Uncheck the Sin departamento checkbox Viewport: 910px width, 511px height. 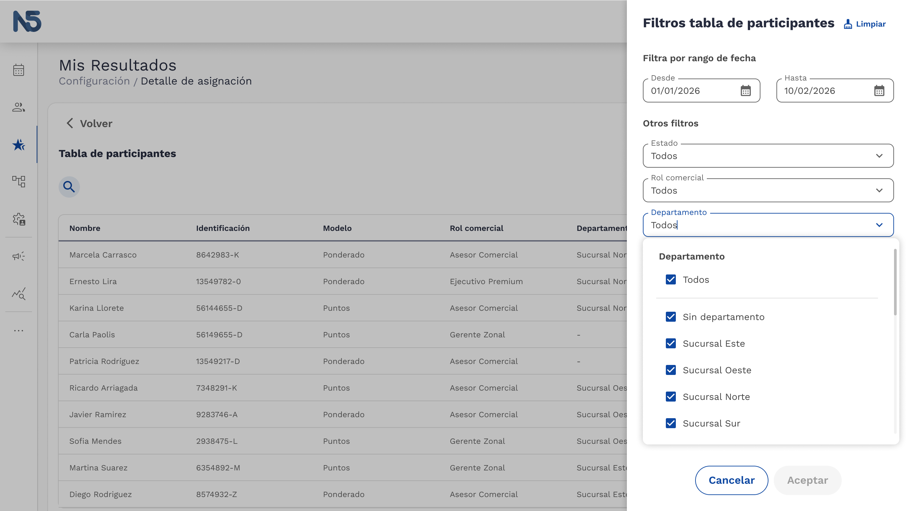[x=671, y=317]
